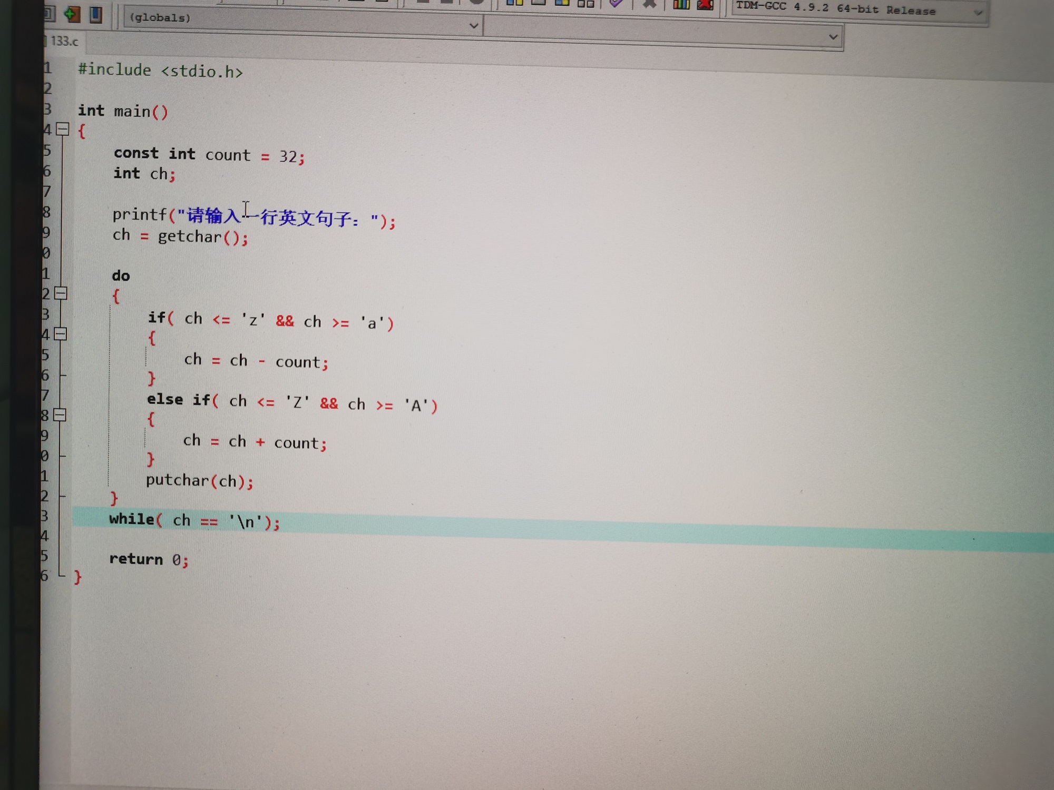Click the gutter number beside 'return 0;'
The image size is (1054, 790).
(44, 555)
